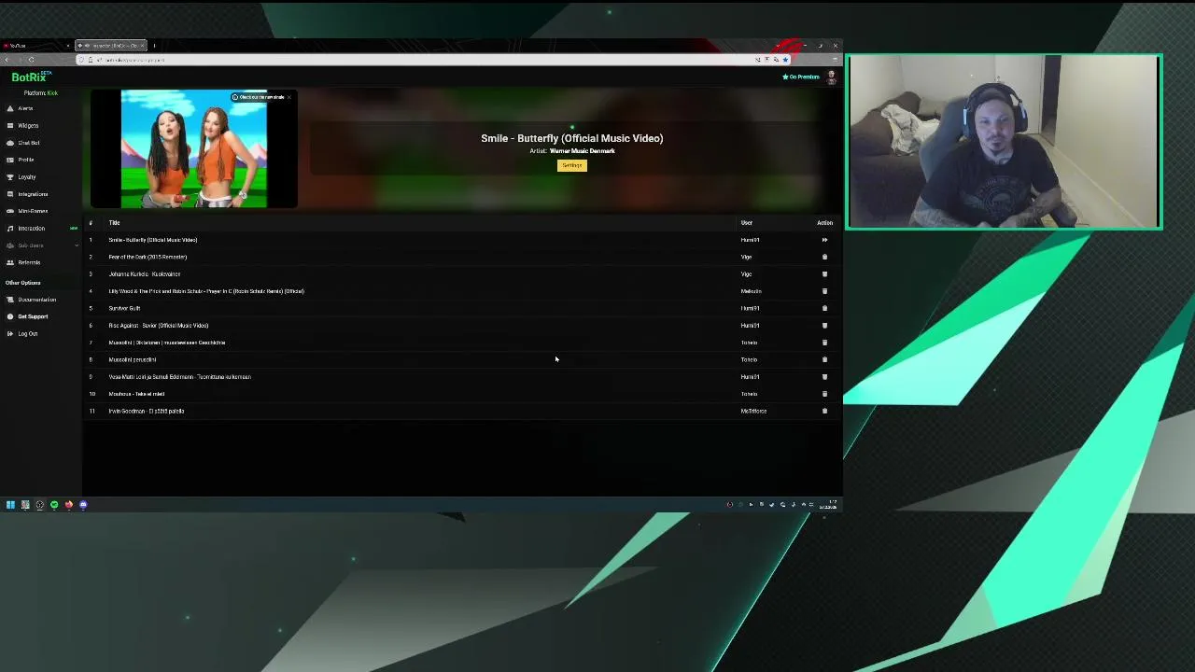The height and width of the screenshot is (672, 1195).
Task: Open Alerts in the sidebar
Action: 25,108
